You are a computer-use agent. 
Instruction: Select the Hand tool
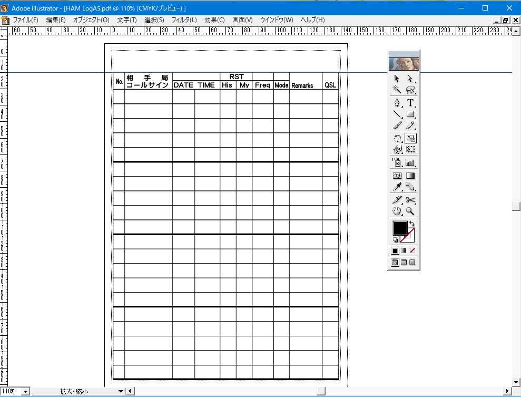(x=397, y=211)
